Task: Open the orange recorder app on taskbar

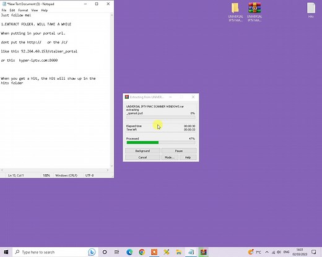Action: [x=154, y=252]
